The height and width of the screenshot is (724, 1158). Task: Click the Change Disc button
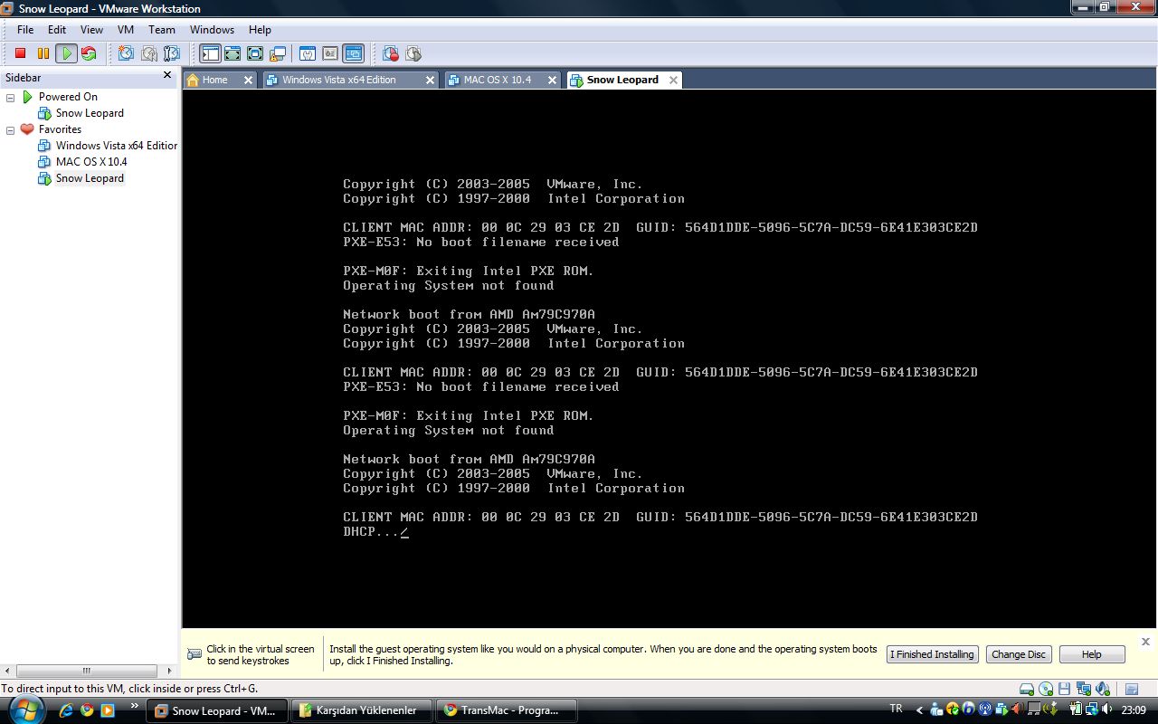click(x=1019, y=654)
